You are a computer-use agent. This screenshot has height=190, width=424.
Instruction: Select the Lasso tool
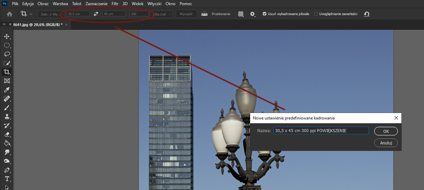click(7, 54)
